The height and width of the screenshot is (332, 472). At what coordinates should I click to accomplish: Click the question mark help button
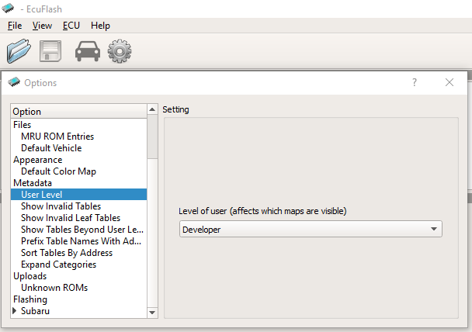tap(415, 82)
